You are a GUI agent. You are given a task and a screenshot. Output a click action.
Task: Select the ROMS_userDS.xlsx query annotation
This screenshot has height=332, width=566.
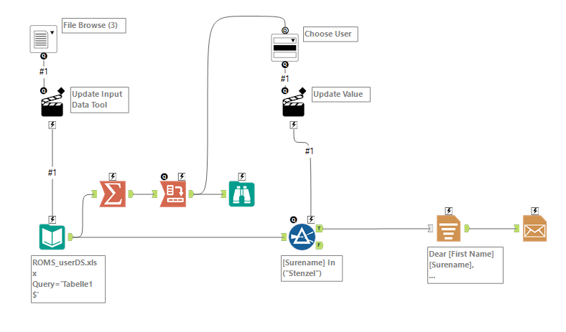pos(68,279)
